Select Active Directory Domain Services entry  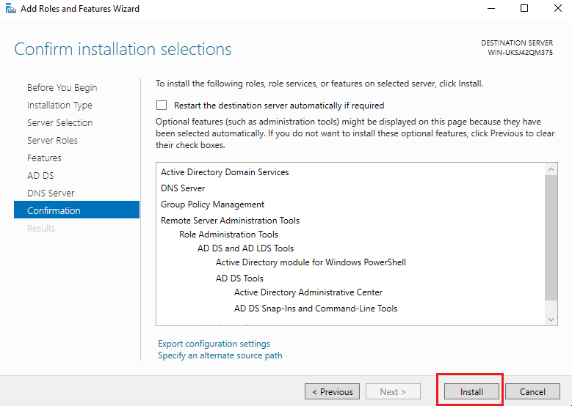click(x=225, y=172)
